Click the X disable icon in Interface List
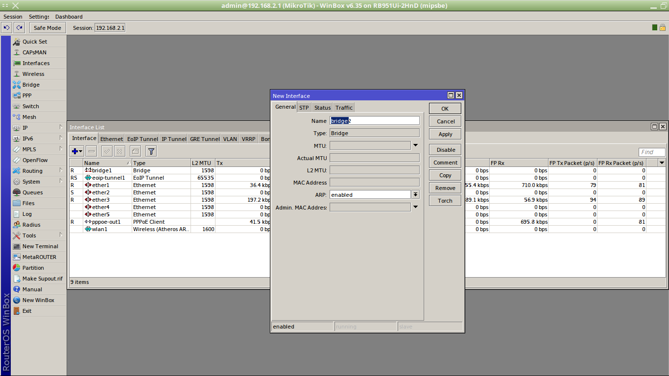The width and height of the screenshot is (669, 376). pos(119,151)
